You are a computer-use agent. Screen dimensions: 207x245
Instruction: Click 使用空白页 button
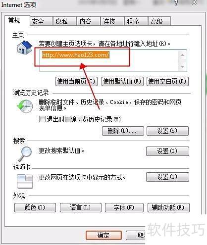167,81
